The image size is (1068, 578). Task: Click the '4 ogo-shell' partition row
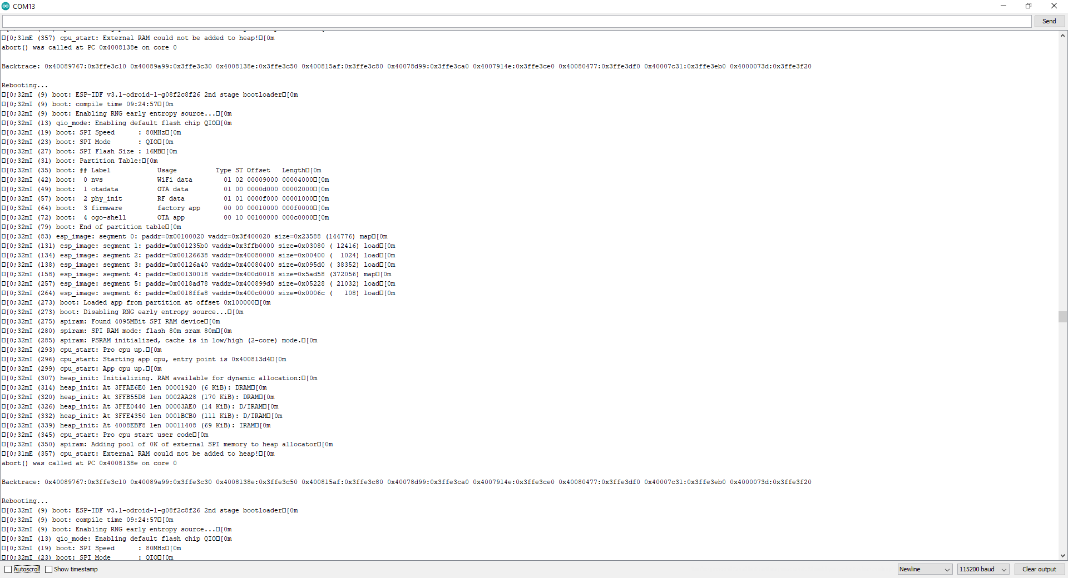(x=165, y=217)
